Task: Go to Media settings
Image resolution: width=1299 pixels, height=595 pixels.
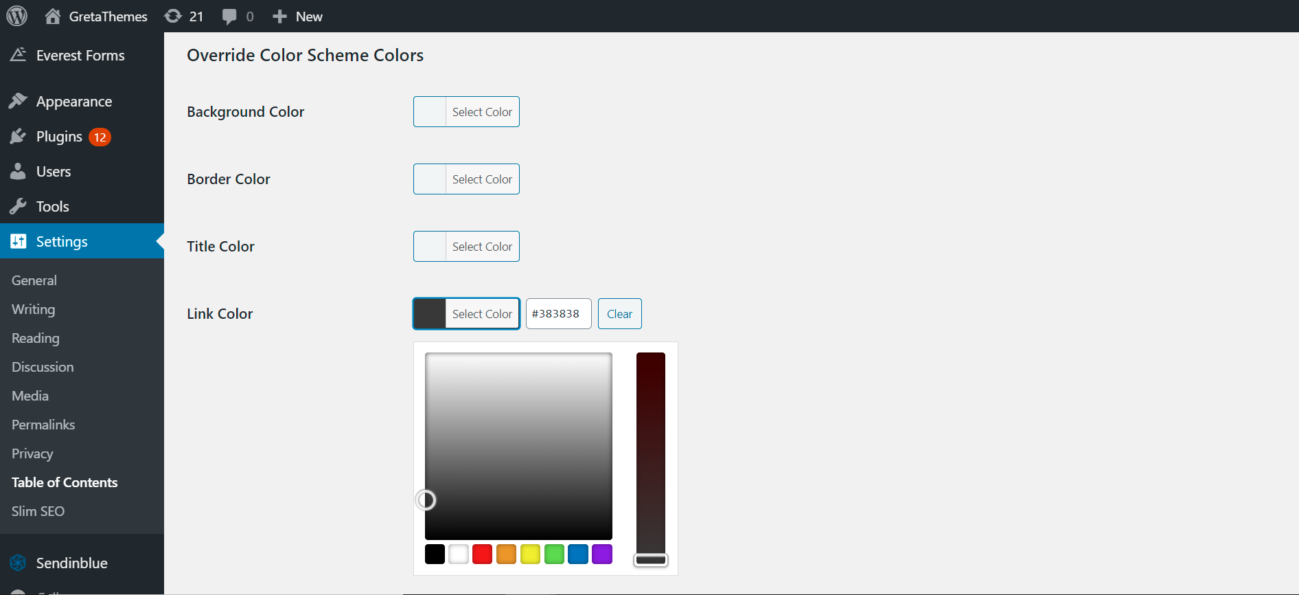Action: [30, 396]
